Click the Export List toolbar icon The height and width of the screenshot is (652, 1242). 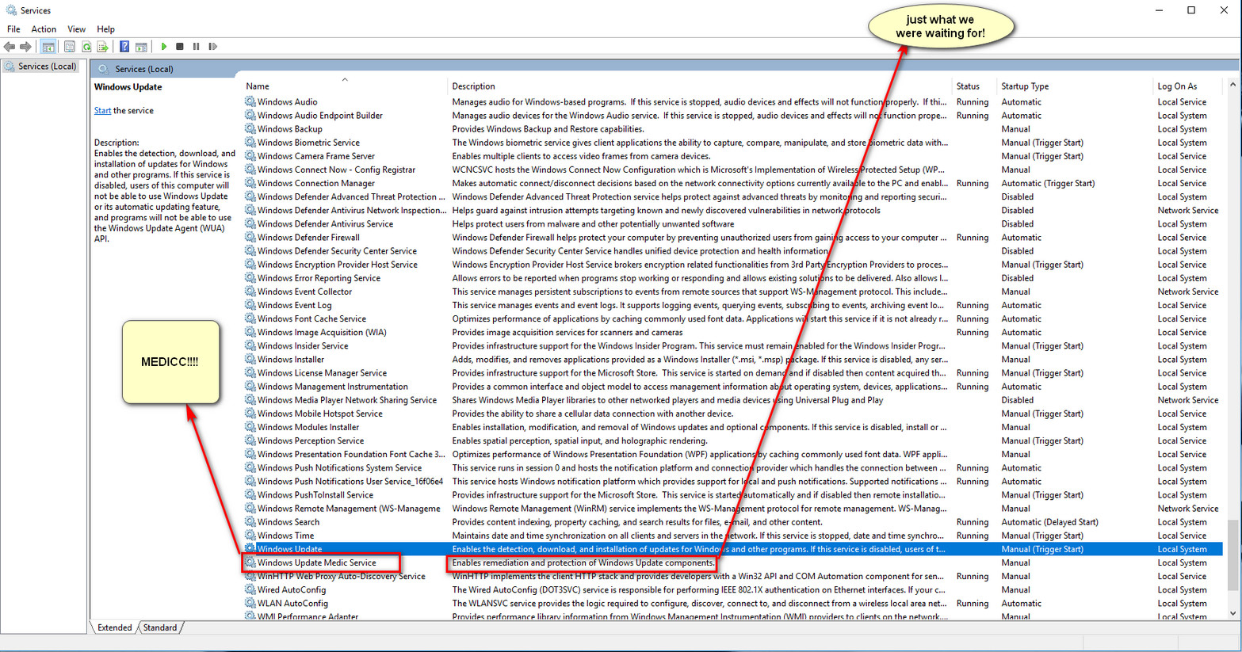point(103,47)
